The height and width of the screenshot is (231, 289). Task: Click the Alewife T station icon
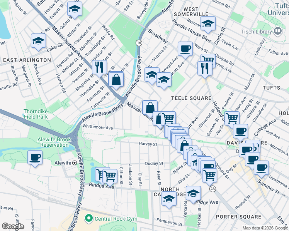[x=75, y=163]
